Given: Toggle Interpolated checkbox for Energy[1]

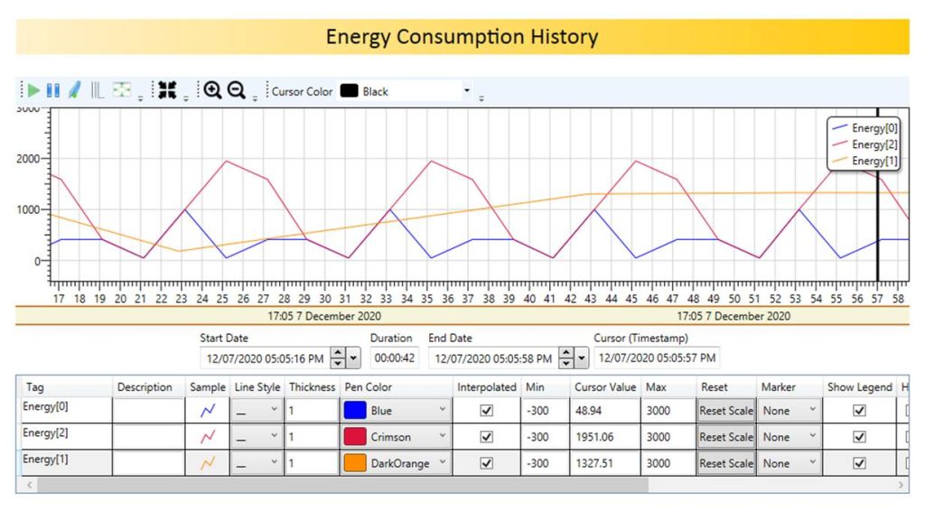Looking at the screenshot, I should [x=487, y=463].
